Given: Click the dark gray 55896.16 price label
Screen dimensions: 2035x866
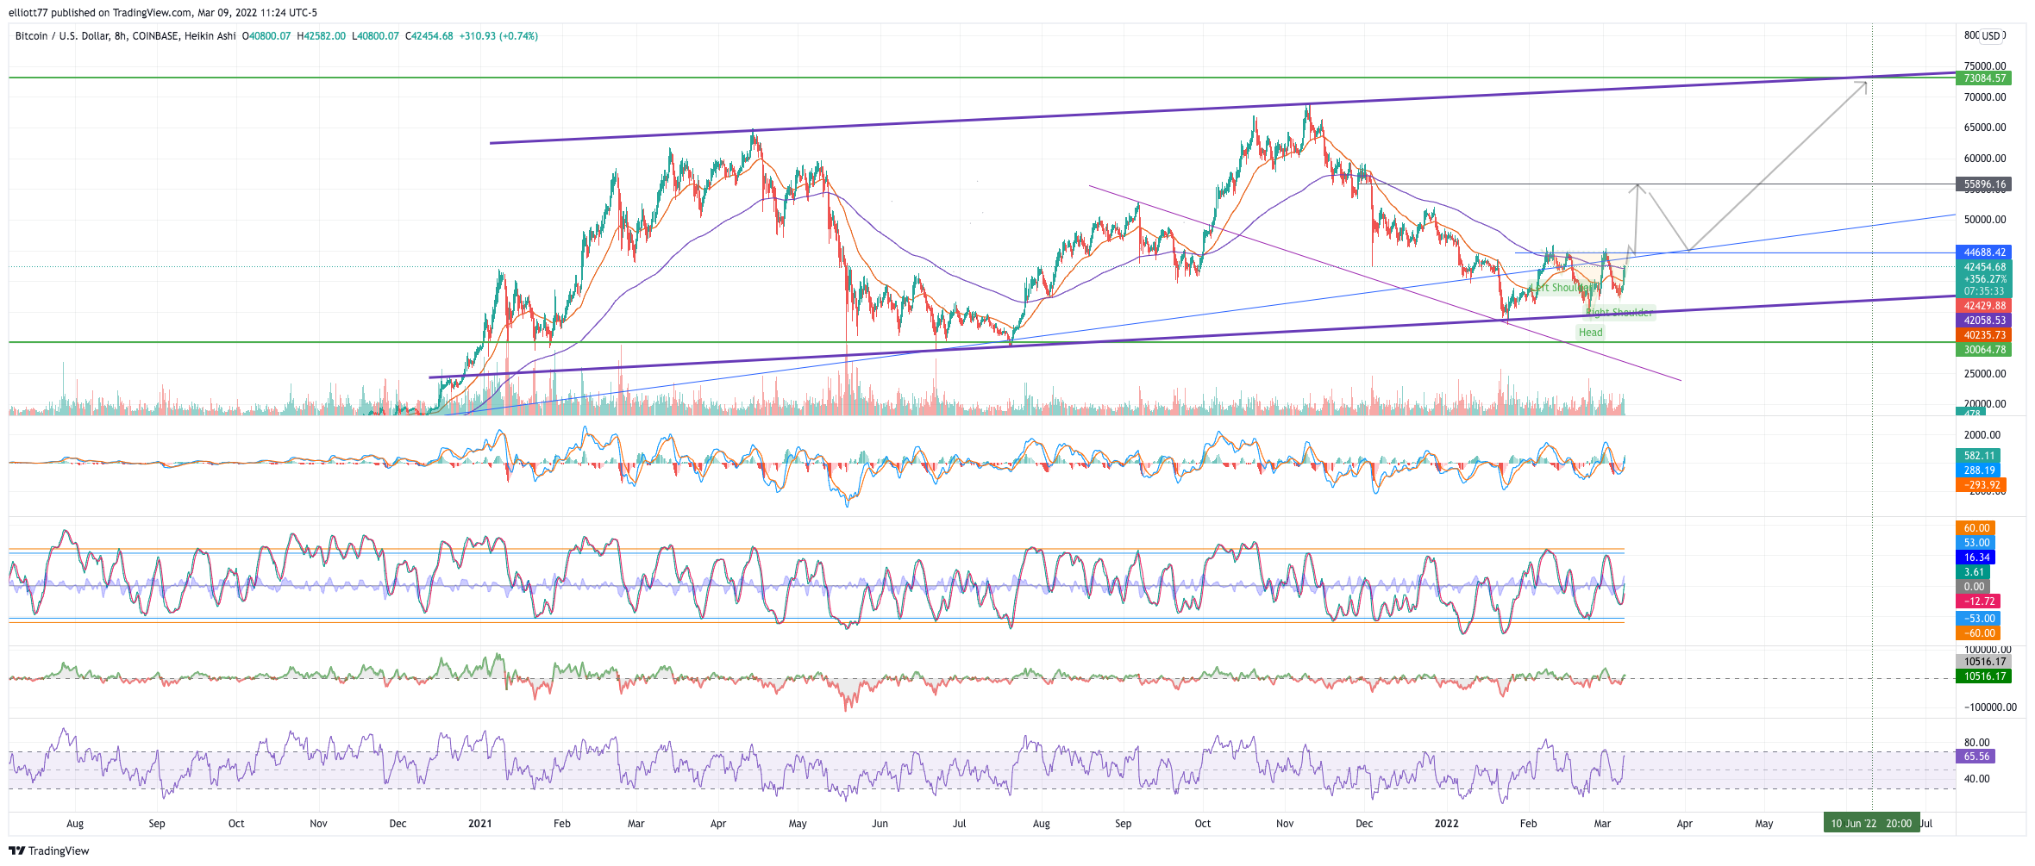Looking at the screenshot, I should [x=1983, y=184].
